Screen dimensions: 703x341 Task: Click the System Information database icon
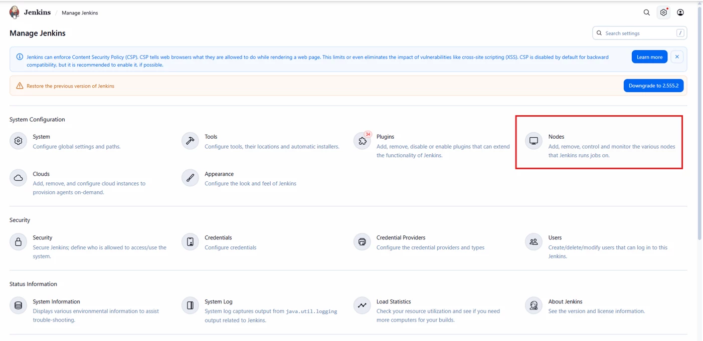19,305
